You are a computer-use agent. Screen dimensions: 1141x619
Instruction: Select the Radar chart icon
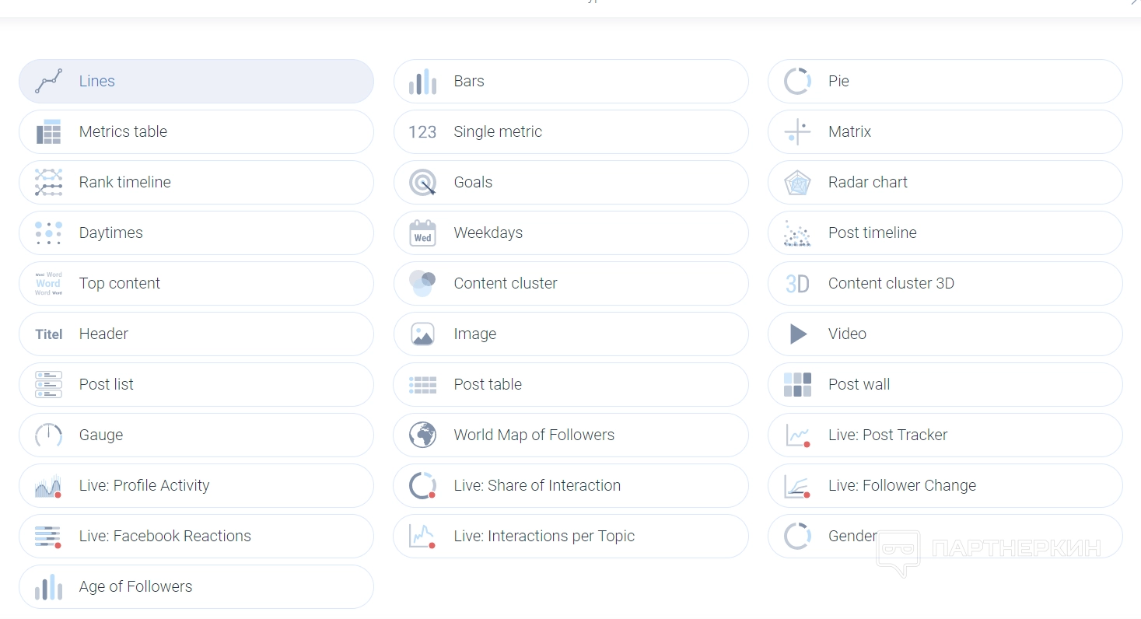(x=797, y=183)
